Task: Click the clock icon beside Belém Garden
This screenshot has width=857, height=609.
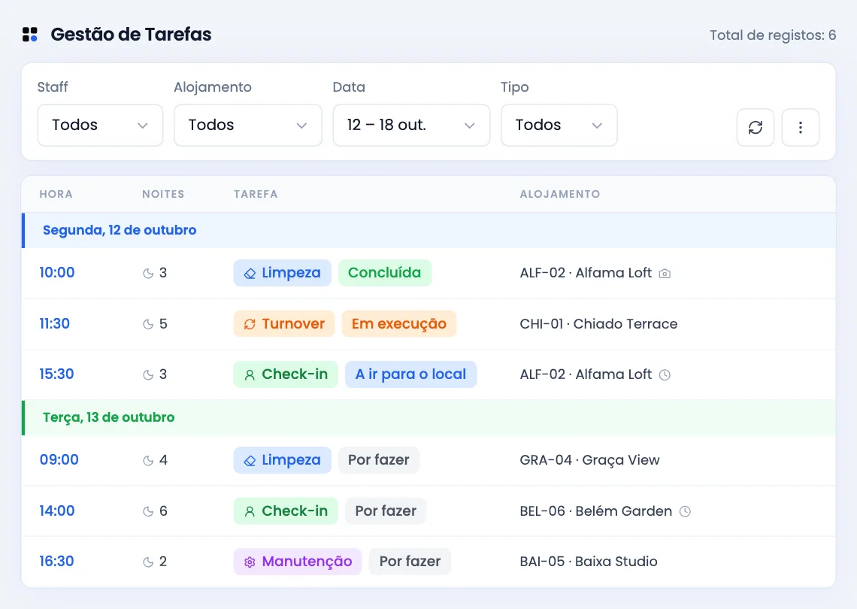Action: click(685, 512)
